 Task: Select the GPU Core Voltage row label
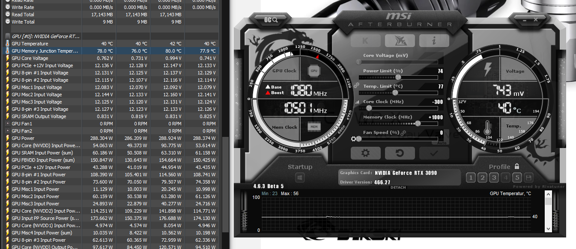point(30,58)
